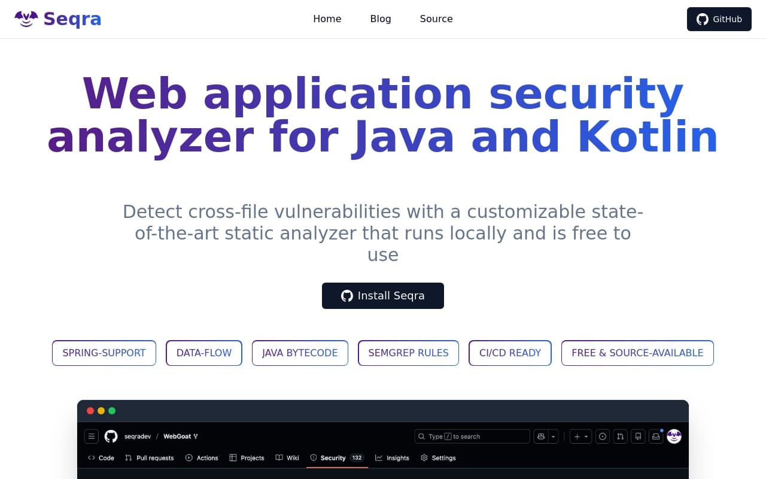Click the Copilot icon button
The height and width of the screenshot is (479, 766).
pyautogui.click(x=541, y=436)
